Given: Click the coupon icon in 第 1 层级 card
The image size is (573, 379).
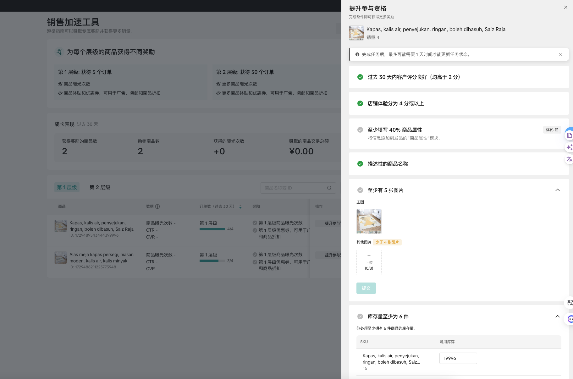Looking at the screenshot, I should coord(60,93).
